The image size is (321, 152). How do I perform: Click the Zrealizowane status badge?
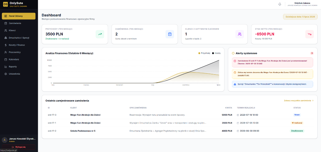click(297, 131)
